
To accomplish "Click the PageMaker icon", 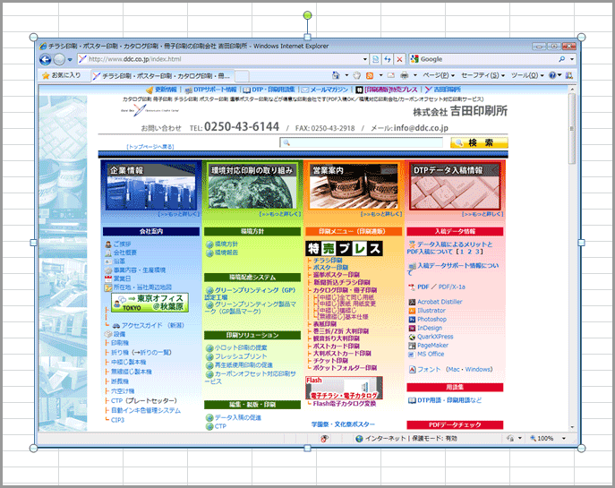I will pos(412,346).
